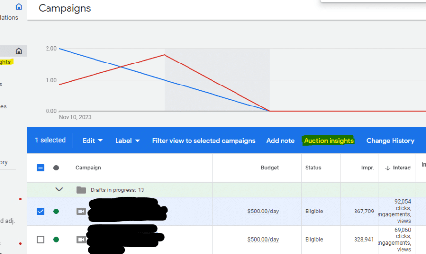Click $500.00/day budget in selected row
This screenshot has height=254, width=426.
point(263,211)
